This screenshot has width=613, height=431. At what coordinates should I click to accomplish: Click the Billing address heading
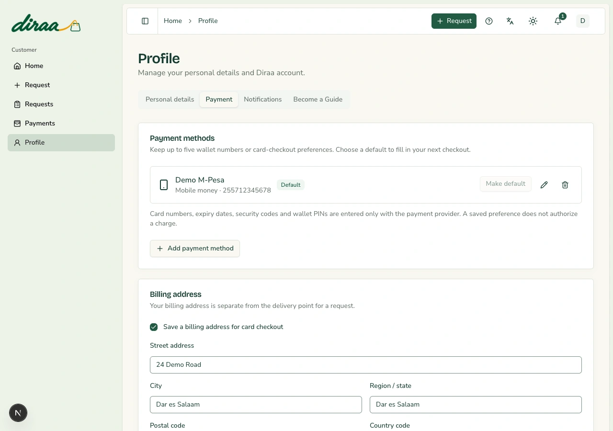[x=176, y=295]
